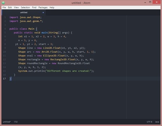162x126 pixels.
Task: Open the Find menu
Action: [34, 7]
